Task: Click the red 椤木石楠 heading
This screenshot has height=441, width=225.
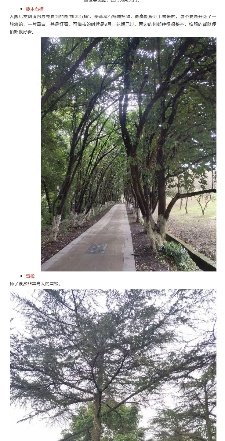Action: (x=34, y=9)
